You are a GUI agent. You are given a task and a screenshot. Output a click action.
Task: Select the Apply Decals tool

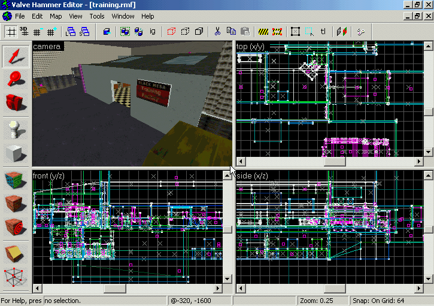click(x=16, y=227)
